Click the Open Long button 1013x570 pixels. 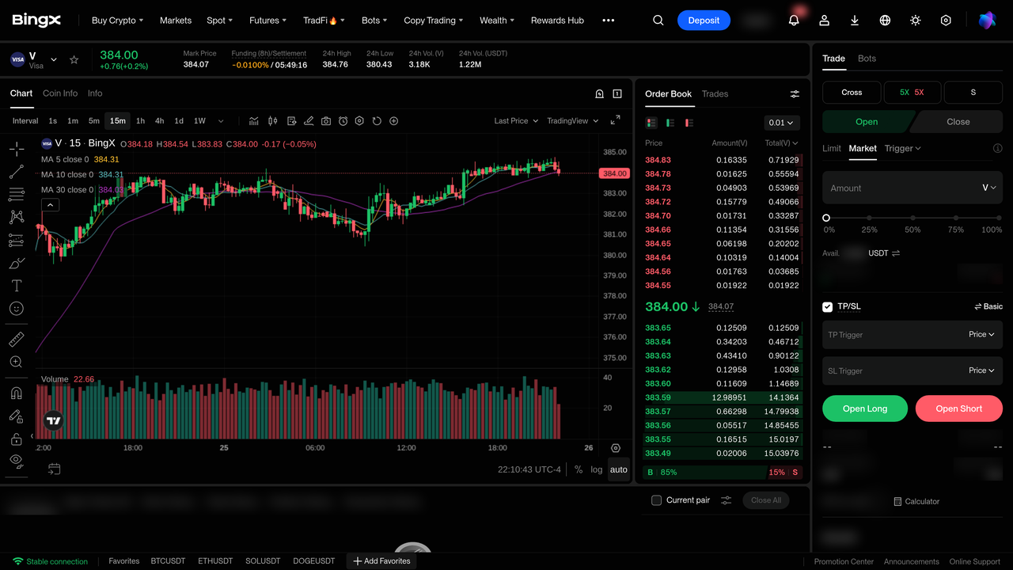865,408
